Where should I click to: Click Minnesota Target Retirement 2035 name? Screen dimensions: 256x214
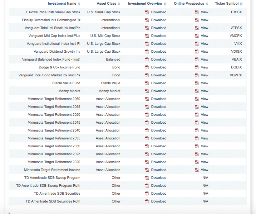[54, 138]
